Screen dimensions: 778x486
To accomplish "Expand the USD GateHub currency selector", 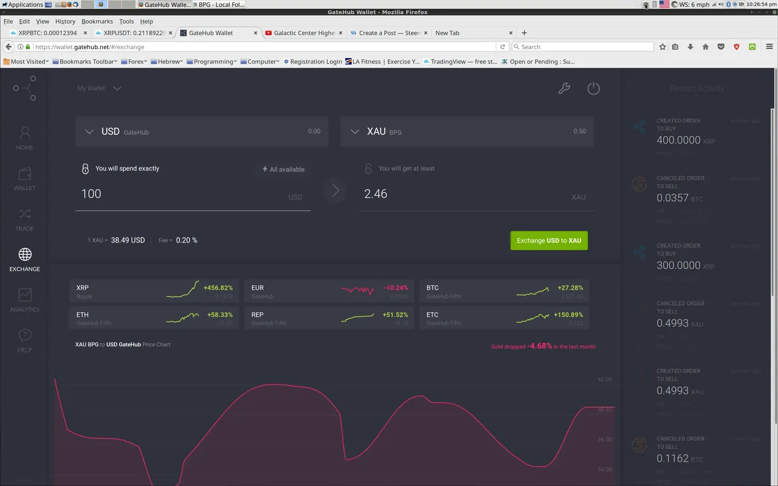I will pyautogui.click(x=202, y=131).
